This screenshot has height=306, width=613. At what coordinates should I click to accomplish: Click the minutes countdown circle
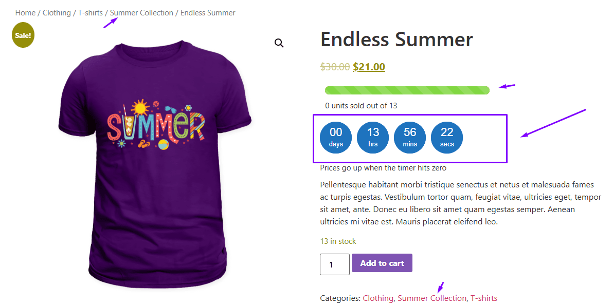[410, 138]
